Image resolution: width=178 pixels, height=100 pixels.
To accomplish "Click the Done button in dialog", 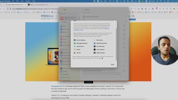I will tap(112, 64).
